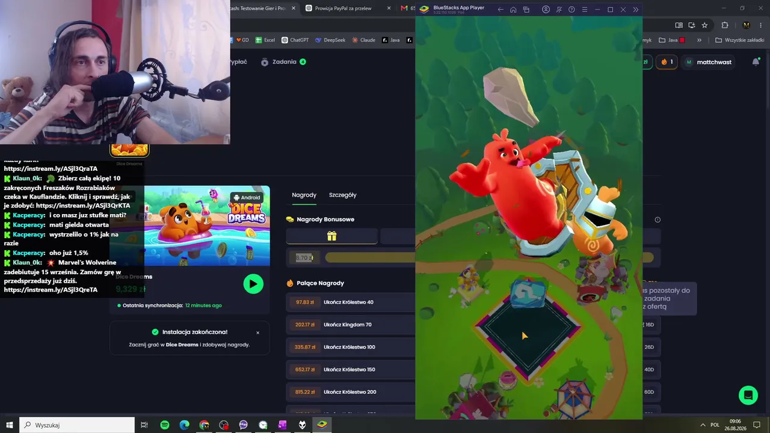Select the 'Ukończ Królestwo 100' reward row
The width and height of the screenshot is (770, 433).
tap(351, 347)
